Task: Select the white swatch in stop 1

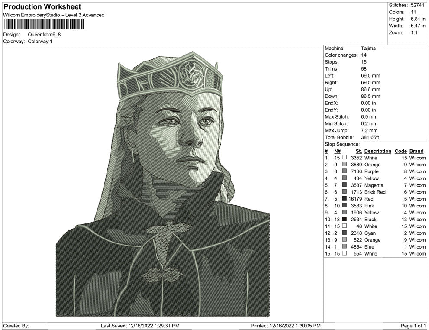Action: [x=344, y=158]
